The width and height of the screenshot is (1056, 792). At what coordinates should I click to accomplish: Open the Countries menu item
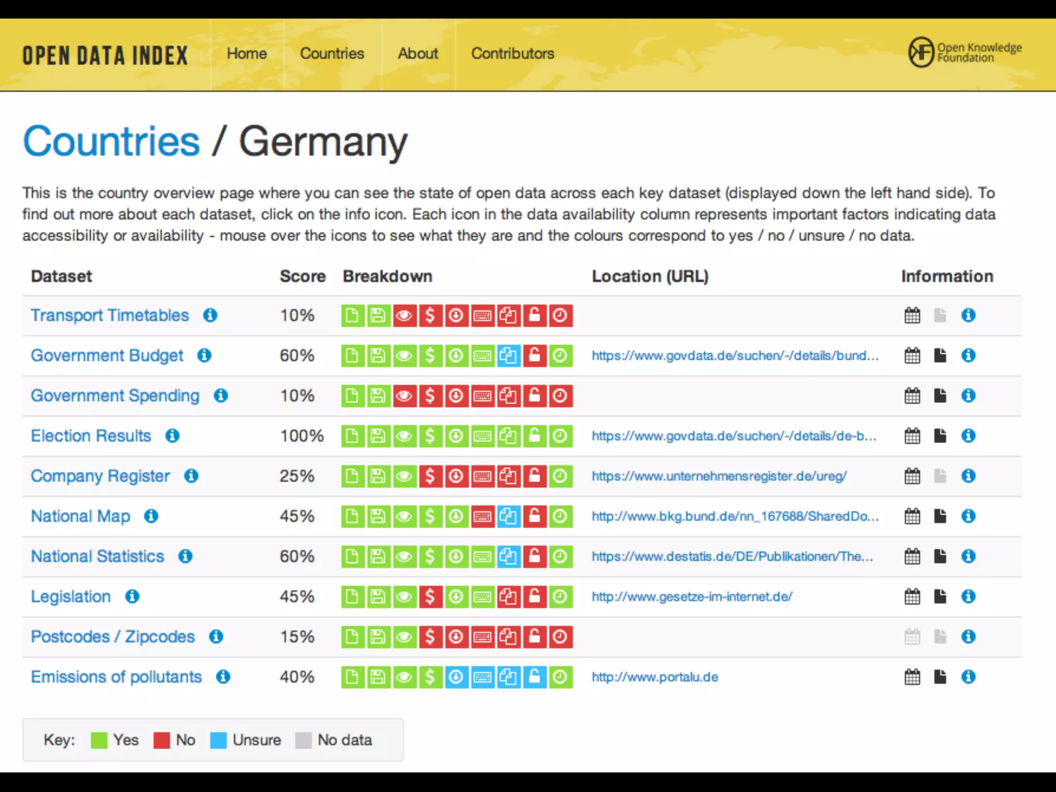(332, 54)
